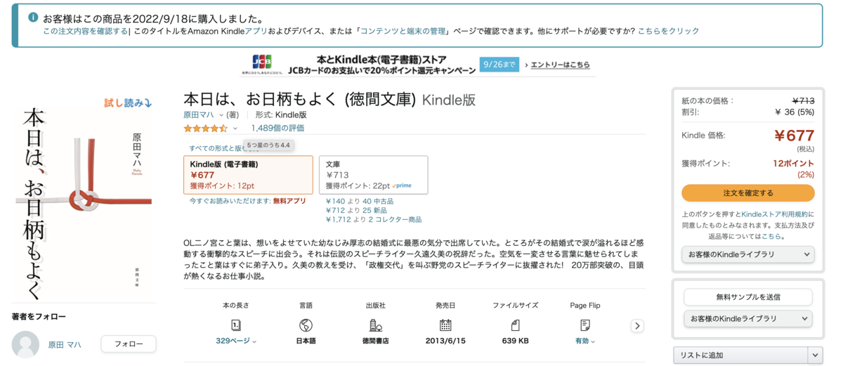Screen dimensions: 843x366
Task: Select the 文庫 format tab
Action: coord(373,175)
